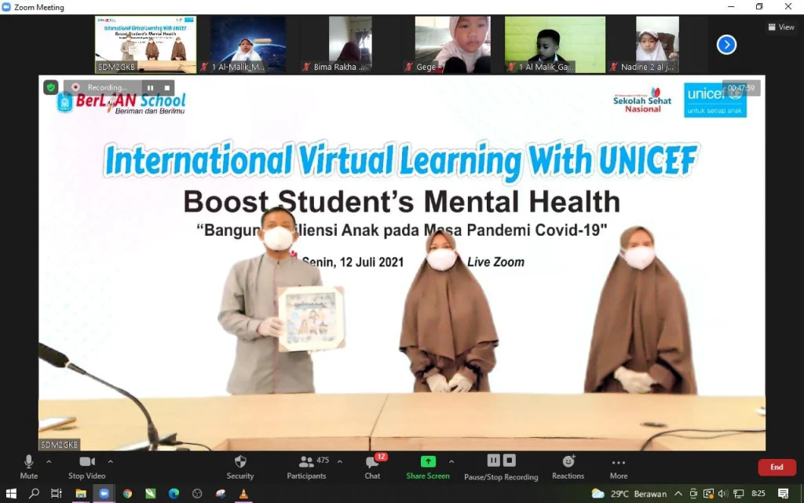Open the View layout menu
This screenshot has width=804, height=503.
[x=780, y=27]
